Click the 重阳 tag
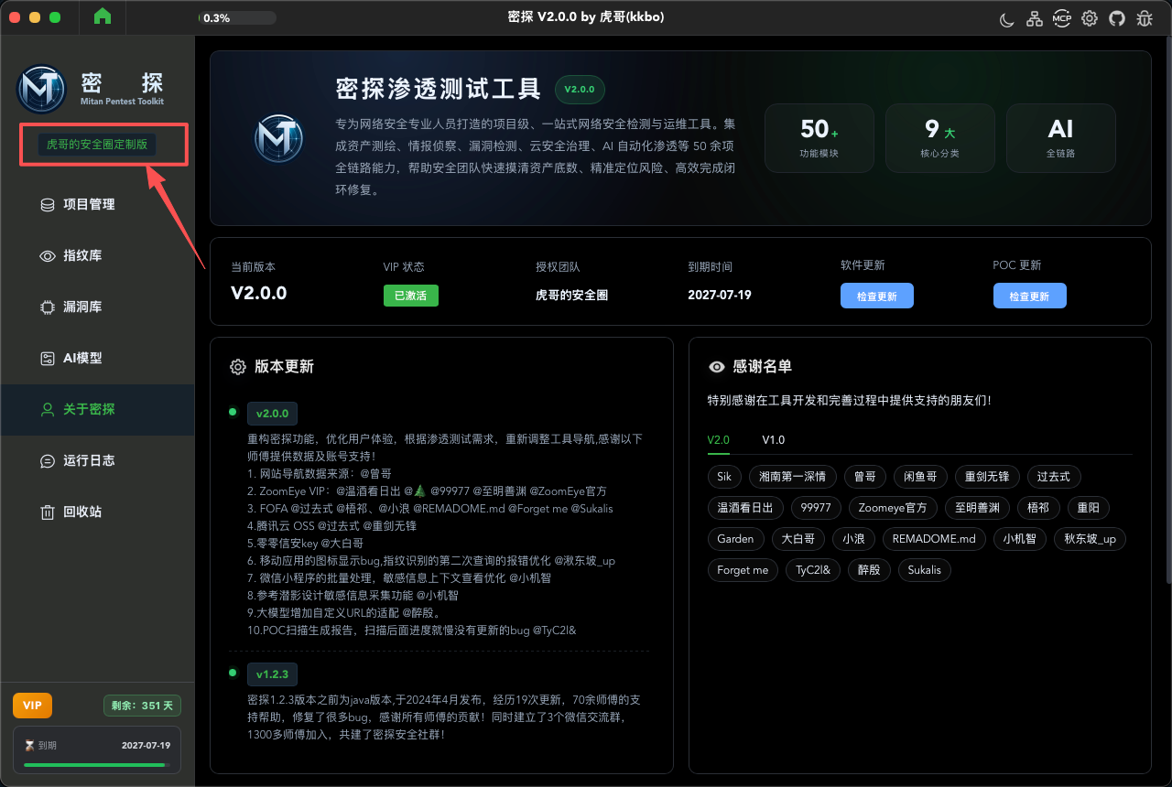This screenshot has height=787, width=1172. coord(1089,508)
